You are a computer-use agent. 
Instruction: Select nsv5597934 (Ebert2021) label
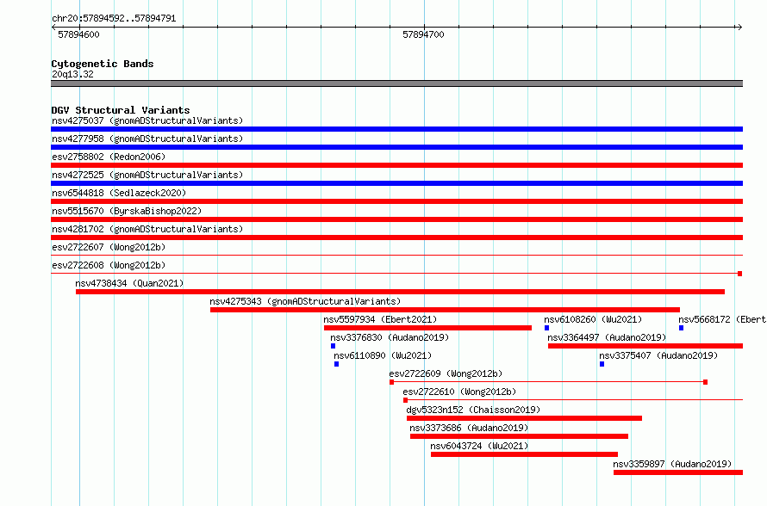(380, 319)
